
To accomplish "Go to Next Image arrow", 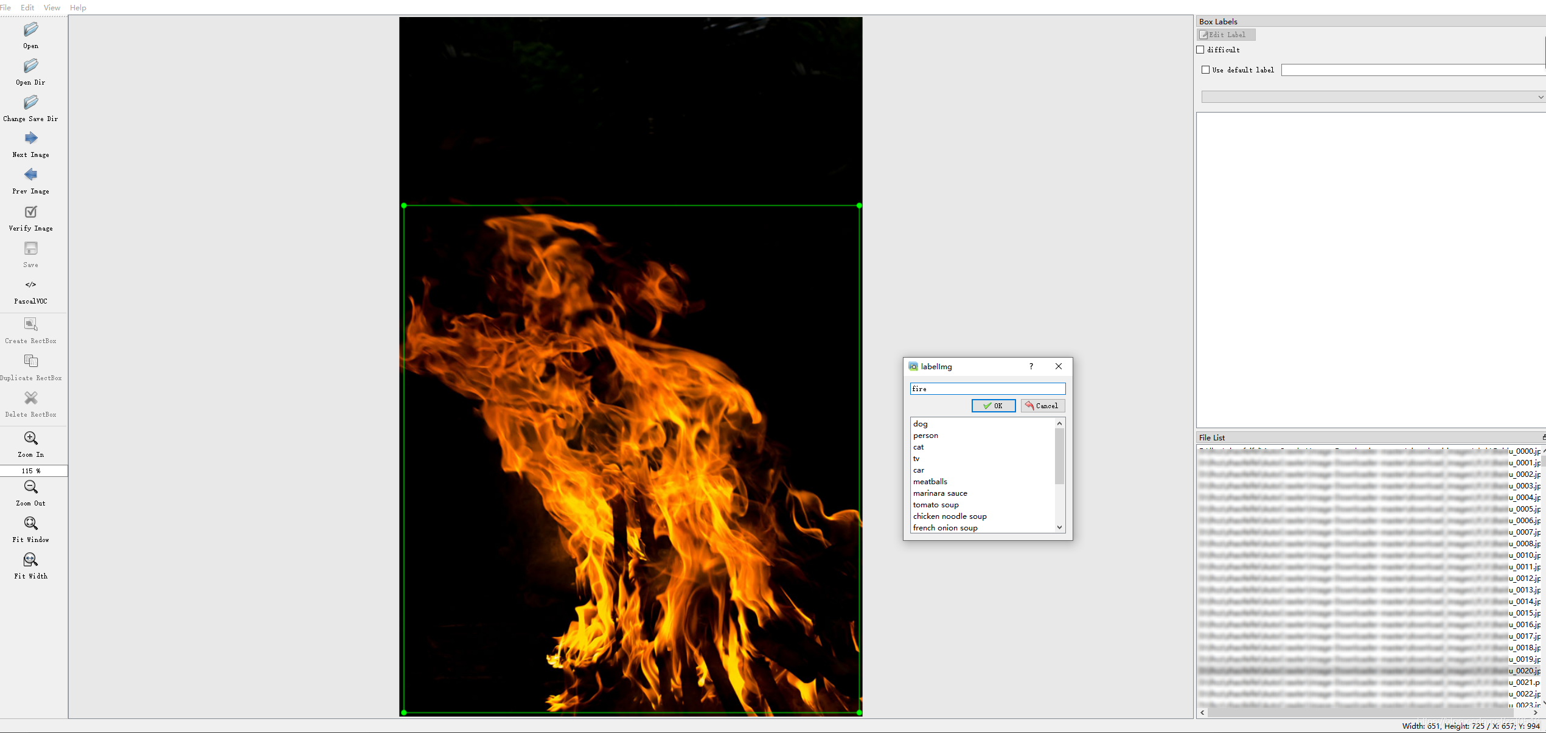I will 30,139.
